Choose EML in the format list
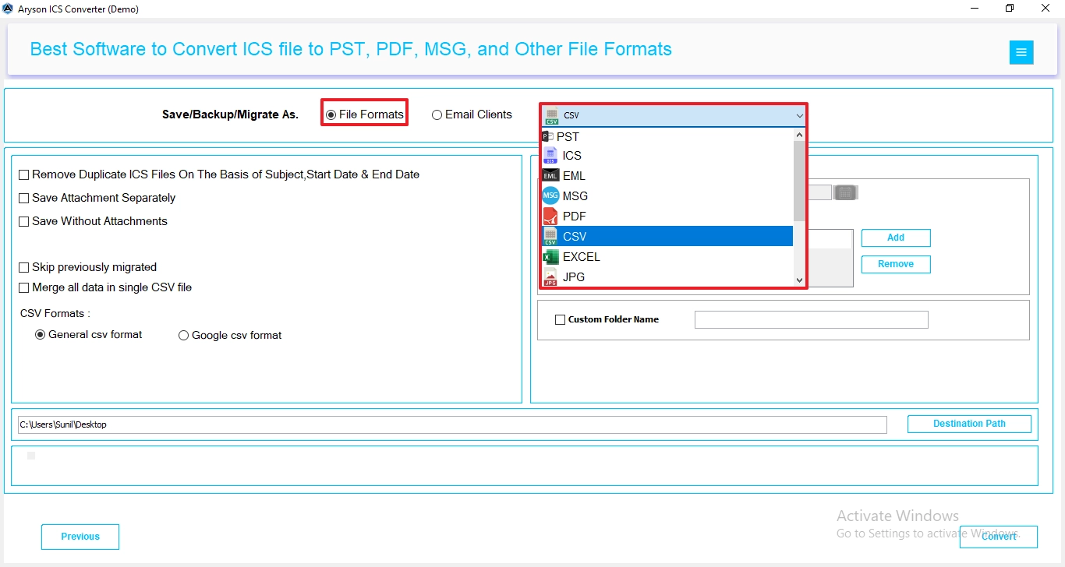This screenshot has width=1065, height=567. [667, 176]
